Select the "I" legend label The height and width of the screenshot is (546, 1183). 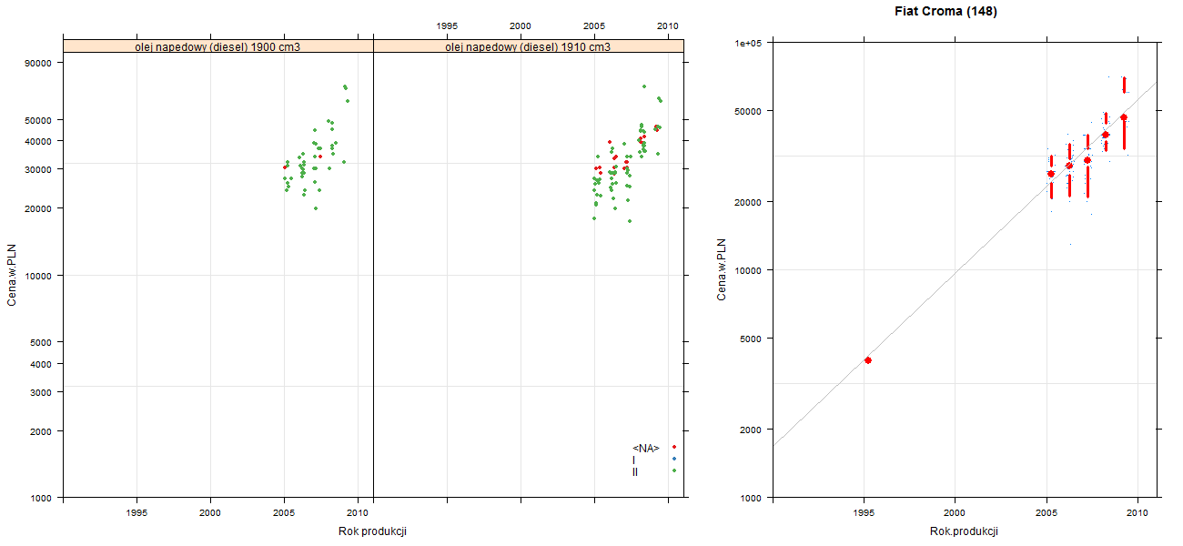[x=634, y=460]
